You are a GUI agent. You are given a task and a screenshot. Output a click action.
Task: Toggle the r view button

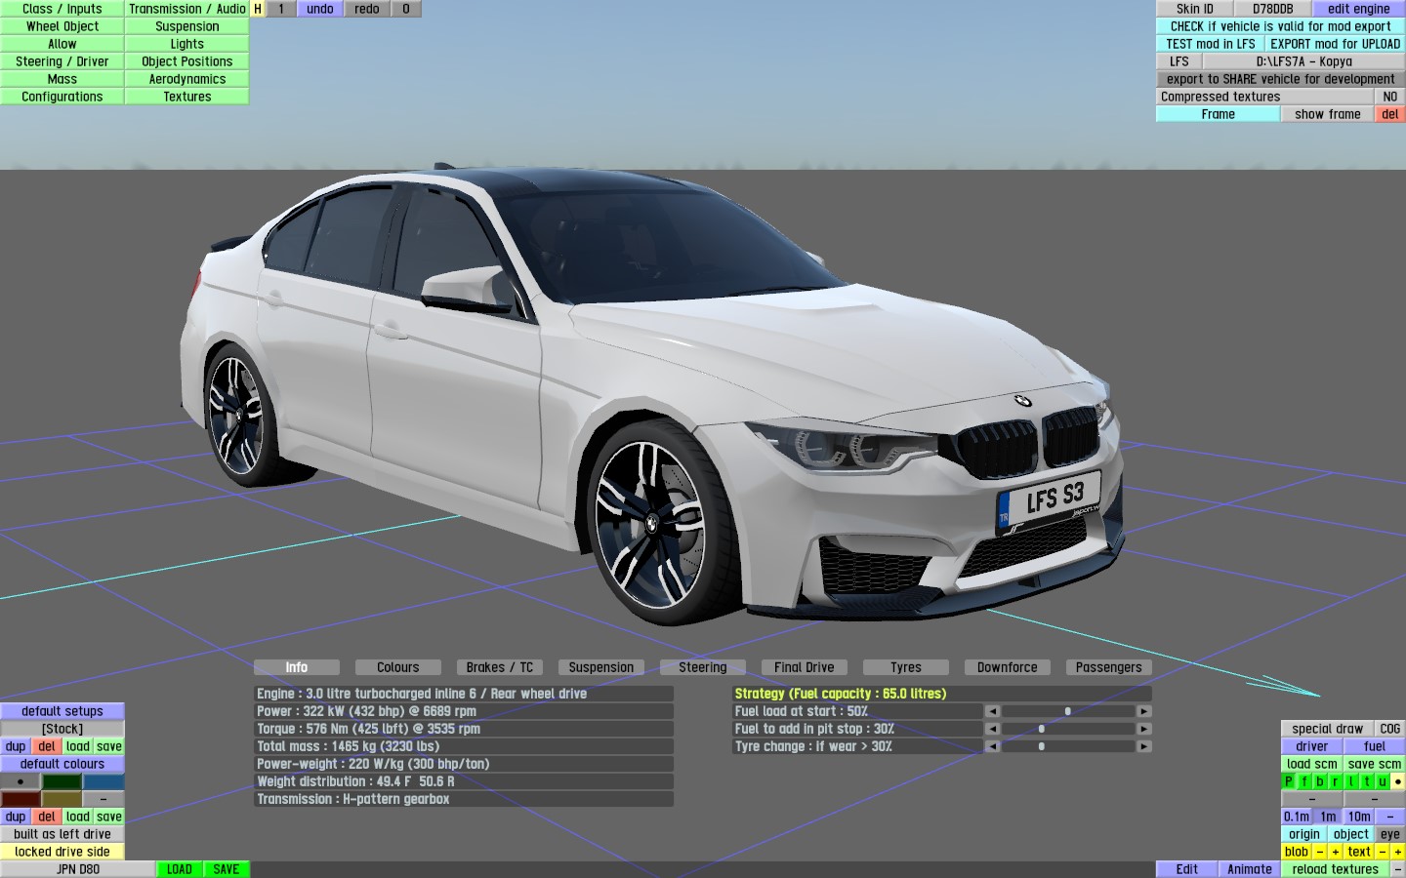tap(1336, 781)
